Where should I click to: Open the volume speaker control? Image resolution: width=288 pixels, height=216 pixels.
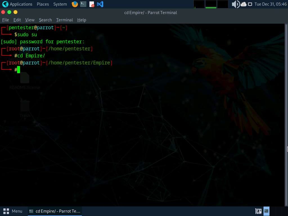(236, 4)
